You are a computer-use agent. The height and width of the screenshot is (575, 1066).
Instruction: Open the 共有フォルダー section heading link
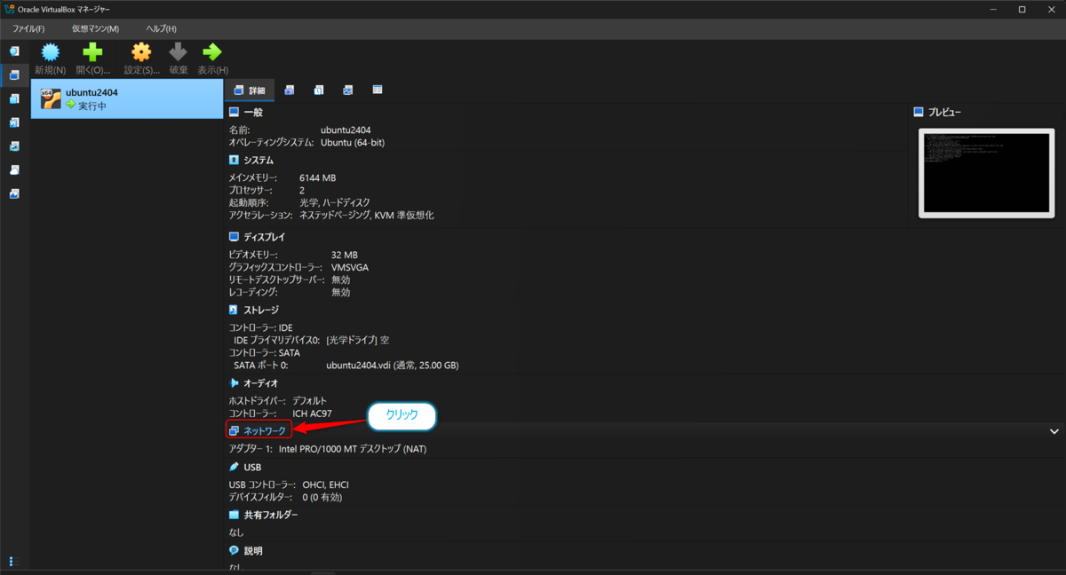(x=271, y=515)
